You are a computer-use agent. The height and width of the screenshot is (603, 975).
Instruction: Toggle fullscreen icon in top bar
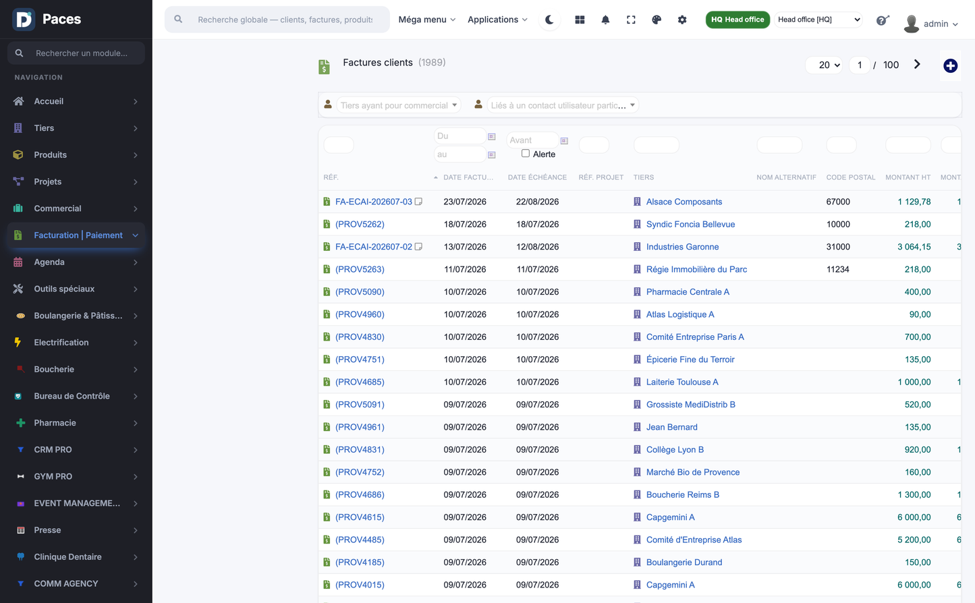click(631, 20)
